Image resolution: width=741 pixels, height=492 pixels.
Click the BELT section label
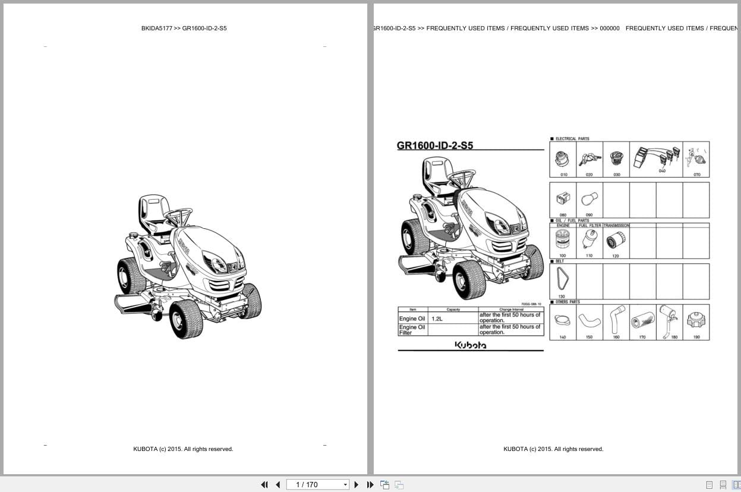click(x=560, y=261)
